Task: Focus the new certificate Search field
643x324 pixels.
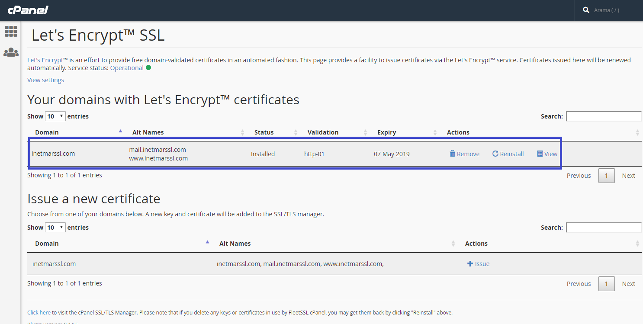Action: [604, 228]
